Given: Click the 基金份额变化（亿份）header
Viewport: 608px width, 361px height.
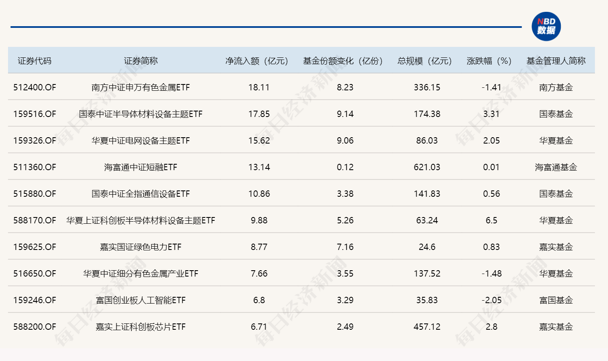Looking at the screenshot, I should pyautogui.click(x=342, y=60).
